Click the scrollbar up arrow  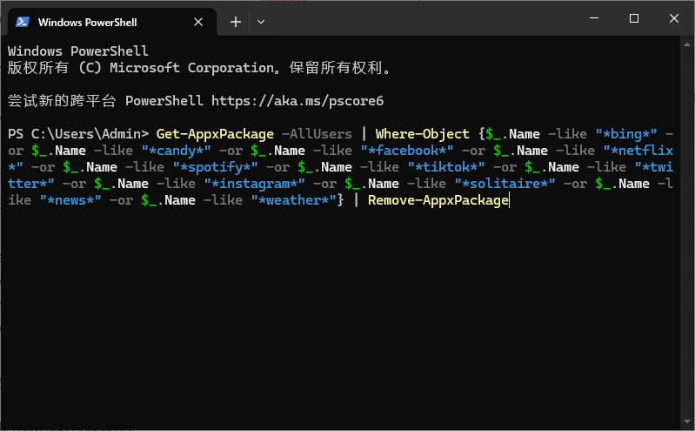pyautogui.click(x=687, y=44)
